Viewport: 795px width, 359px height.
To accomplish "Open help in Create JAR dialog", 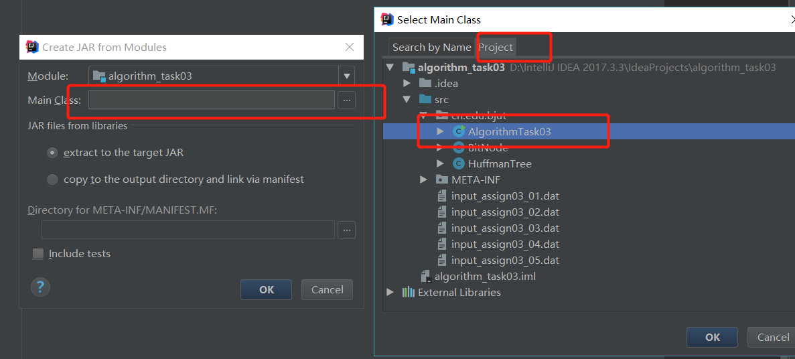I will click(41, 287).
